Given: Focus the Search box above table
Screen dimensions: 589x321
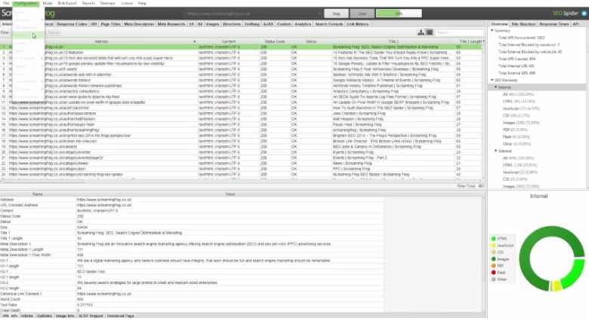Looking at the screenshot, I should pos(459,32).
